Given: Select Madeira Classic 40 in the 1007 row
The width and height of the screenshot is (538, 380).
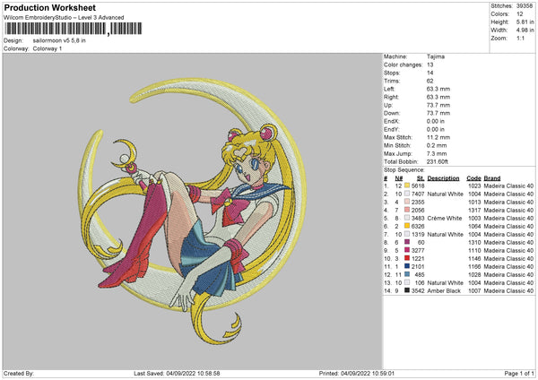Looking at the screenshot, I should (x=508, y=290).
